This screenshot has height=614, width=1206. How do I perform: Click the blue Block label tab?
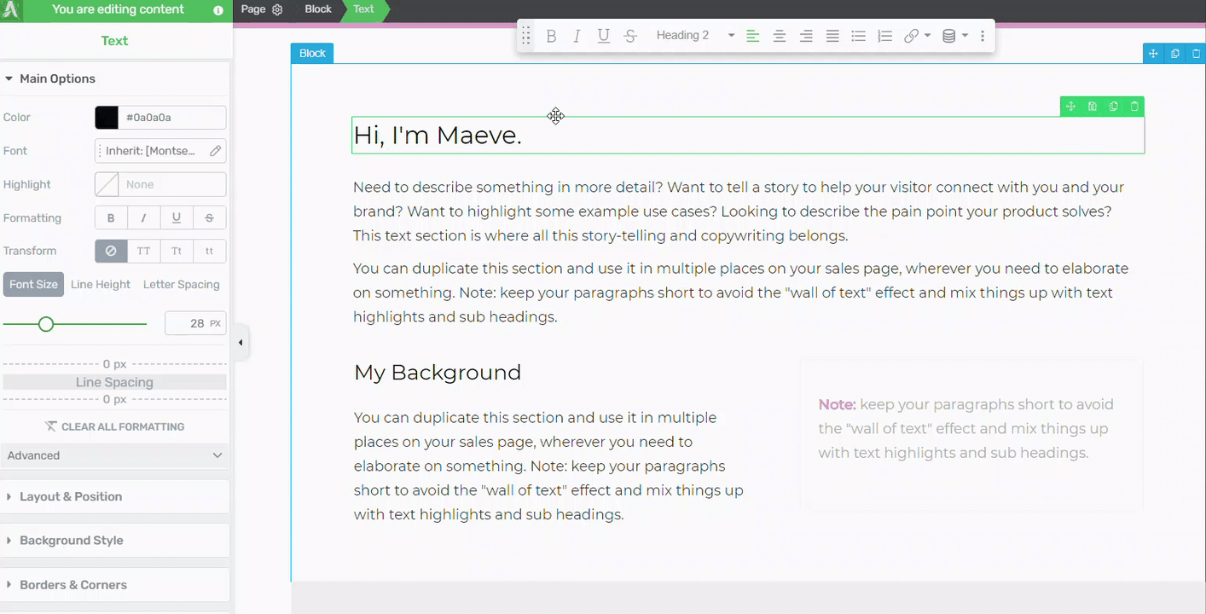pyautogui.click(x=312, y=53)
